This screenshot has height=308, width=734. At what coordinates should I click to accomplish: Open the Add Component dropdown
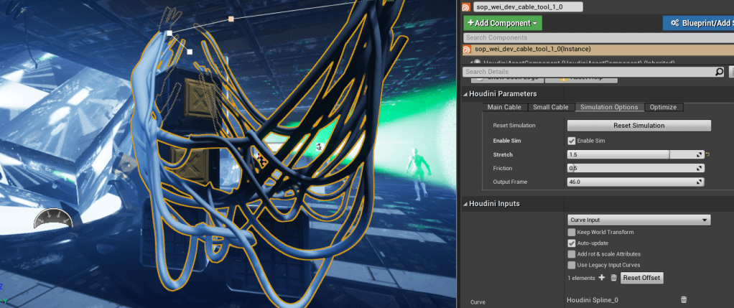point(503,23)
